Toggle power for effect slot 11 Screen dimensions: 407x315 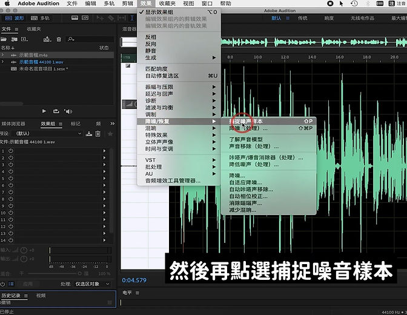(x=11, y=219)
